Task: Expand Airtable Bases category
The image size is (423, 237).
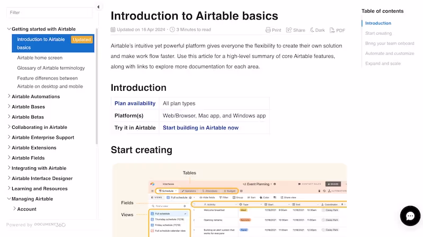Action: [9, 107]
